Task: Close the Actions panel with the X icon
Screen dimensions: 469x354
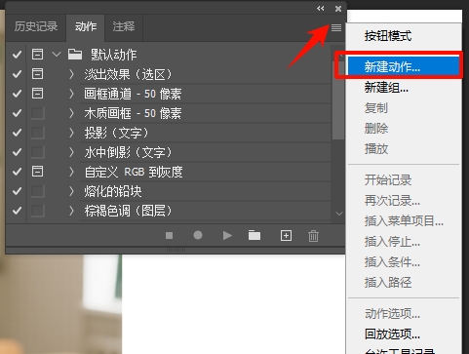Action: coord(338,9)
